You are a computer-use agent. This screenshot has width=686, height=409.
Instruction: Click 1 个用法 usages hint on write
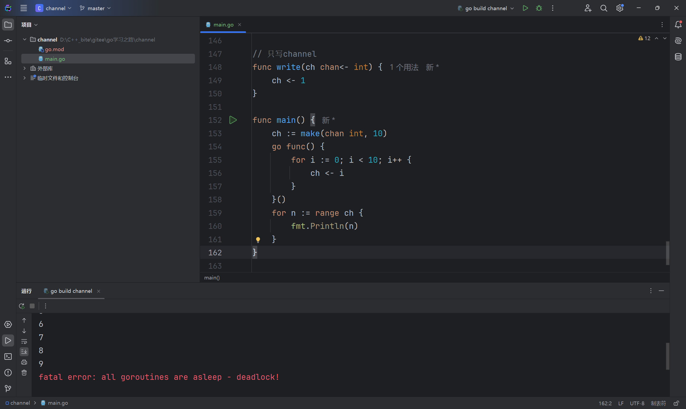tap(404, 67)
